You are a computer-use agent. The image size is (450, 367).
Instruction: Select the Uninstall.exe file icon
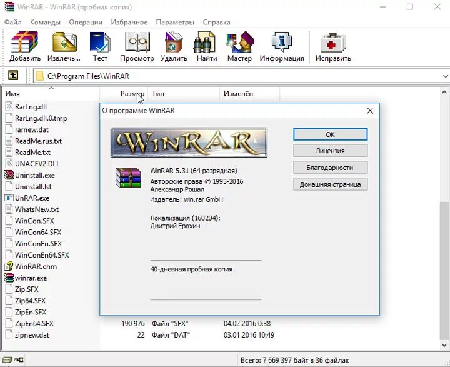point(9,175)
